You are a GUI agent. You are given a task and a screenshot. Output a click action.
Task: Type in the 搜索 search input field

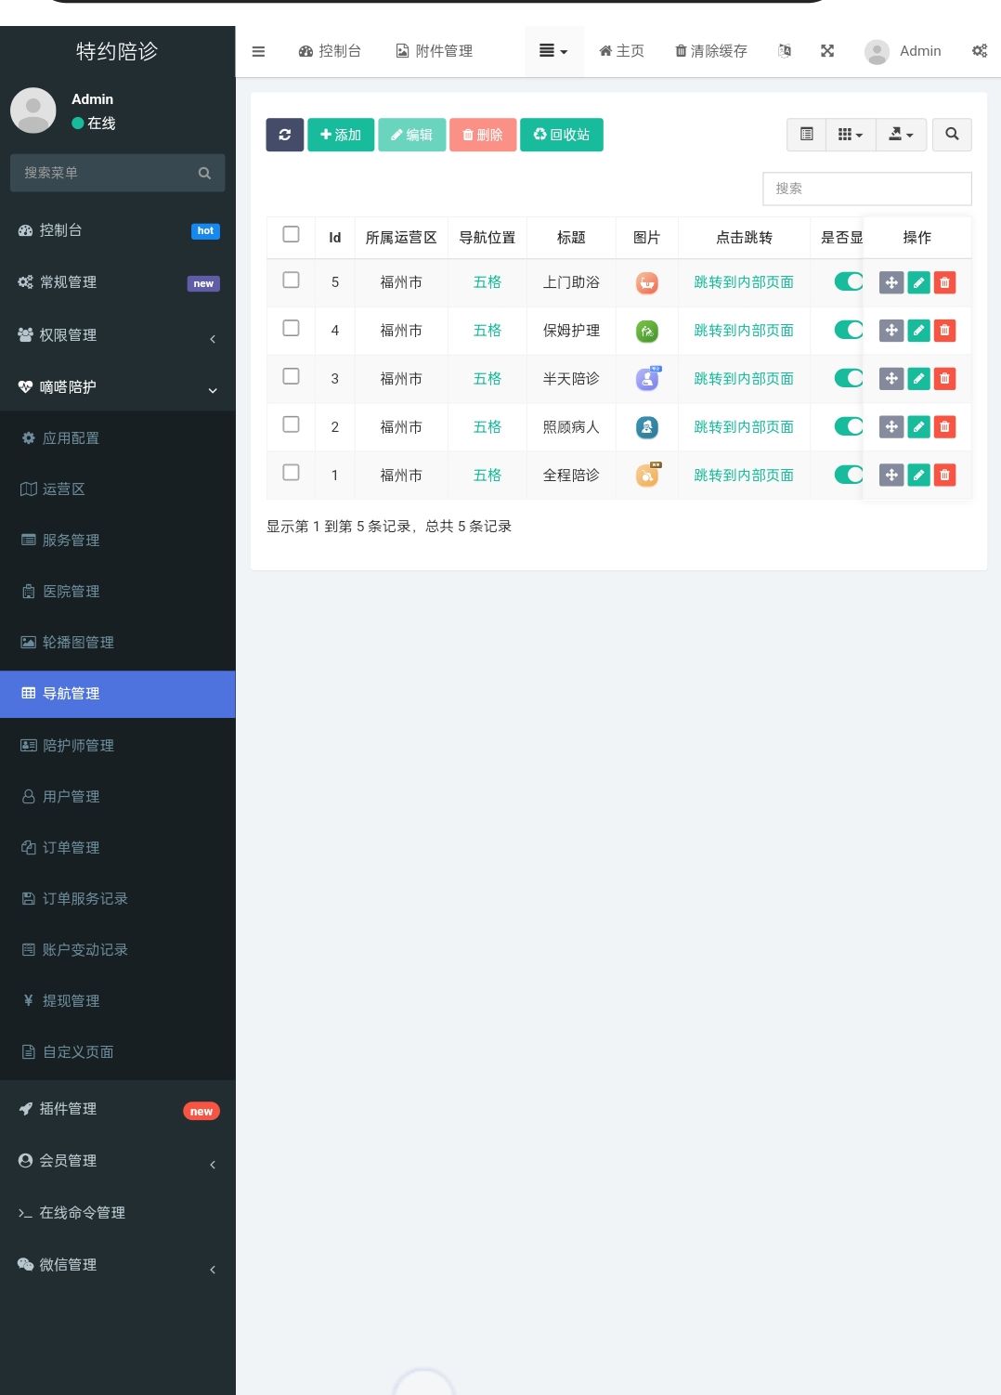point(865,189)
